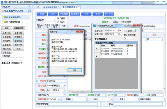This screenshot has height=109, width=167.
Task: Click the HAMBURG destination field
Action: [154, 26]
